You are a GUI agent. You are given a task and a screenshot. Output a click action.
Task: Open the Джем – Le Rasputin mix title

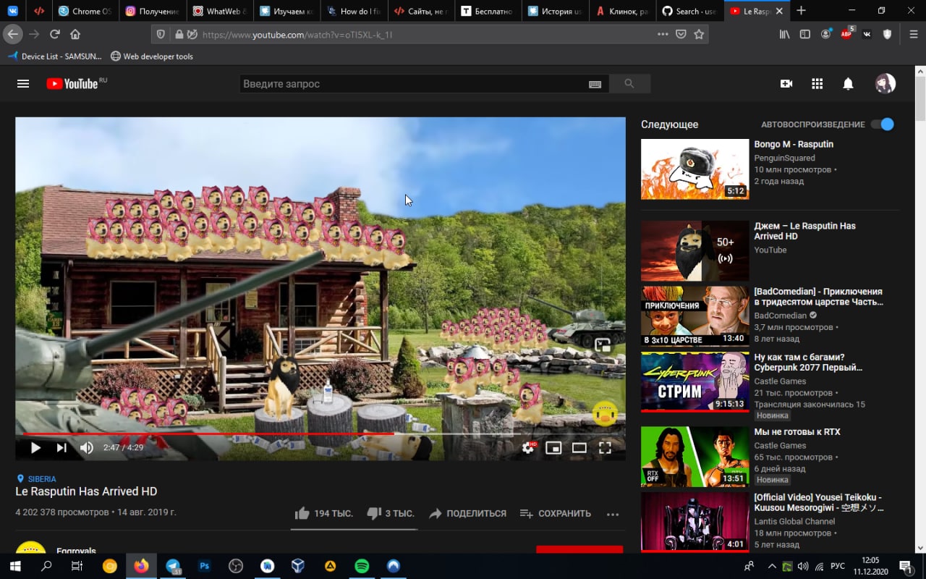[x=804, y=231]
